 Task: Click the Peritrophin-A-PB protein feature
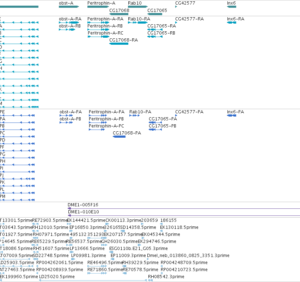(98, 123)
